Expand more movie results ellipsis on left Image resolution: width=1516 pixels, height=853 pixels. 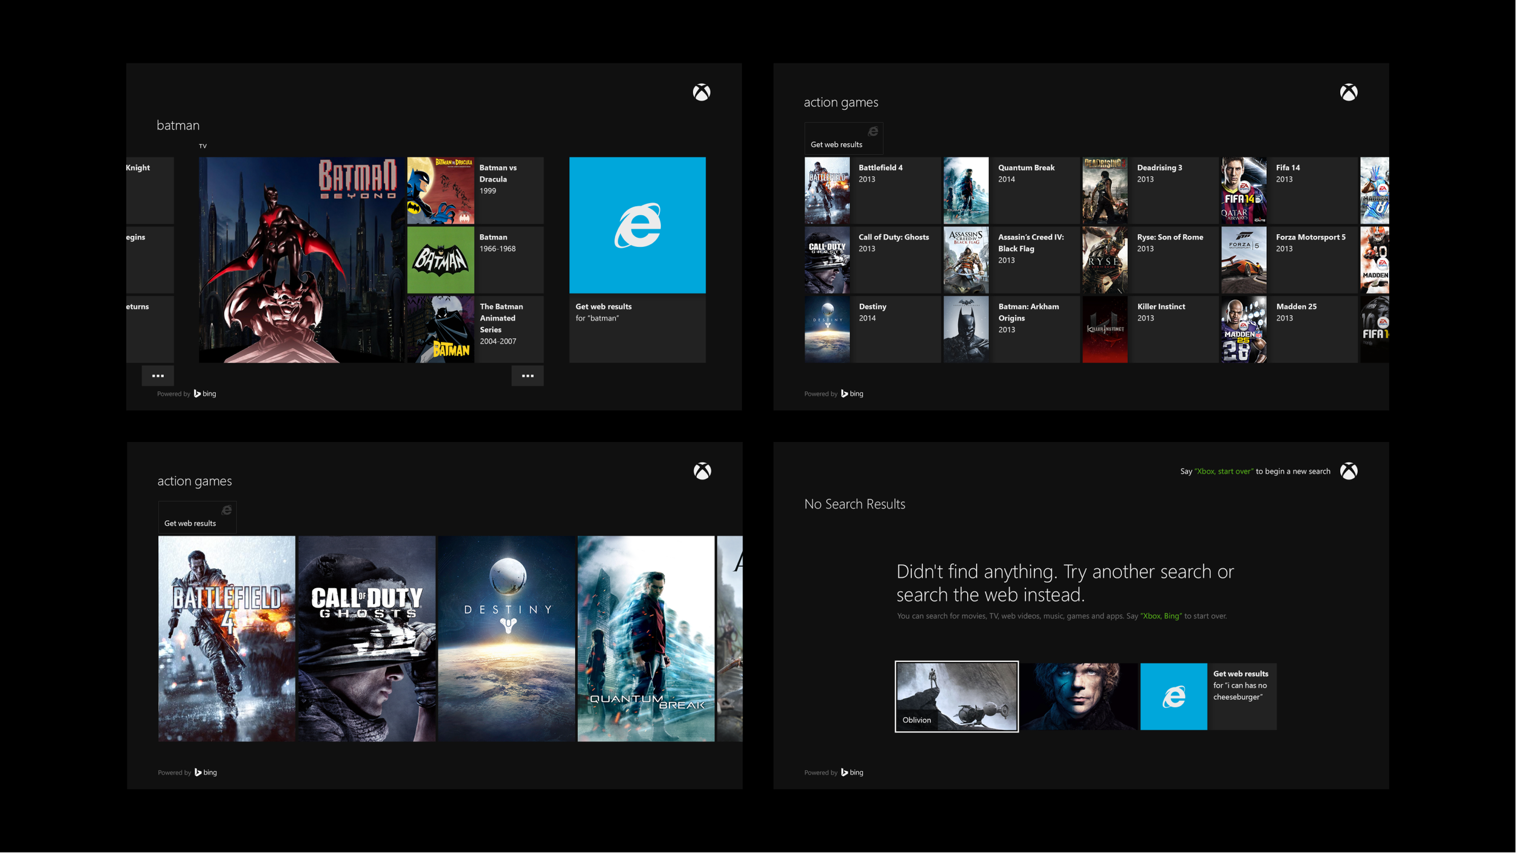point(158,376)
